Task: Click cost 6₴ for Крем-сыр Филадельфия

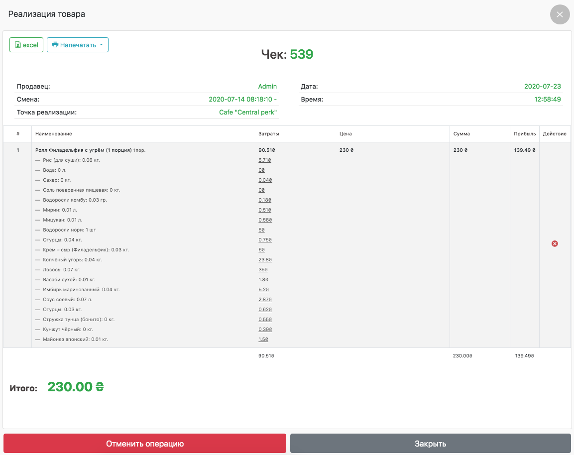Action: 262,250
